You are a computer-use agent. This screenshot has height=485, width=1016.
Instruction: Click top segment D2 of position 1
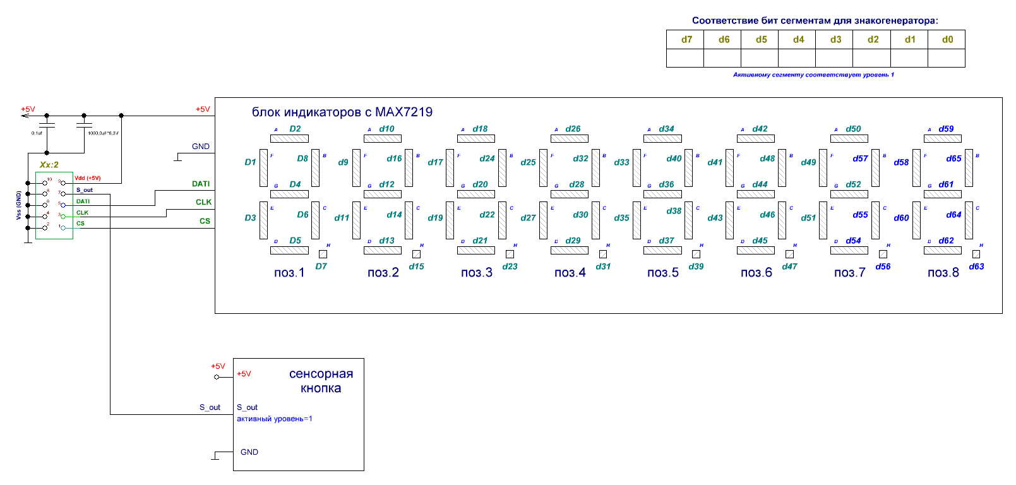(289, 138)
